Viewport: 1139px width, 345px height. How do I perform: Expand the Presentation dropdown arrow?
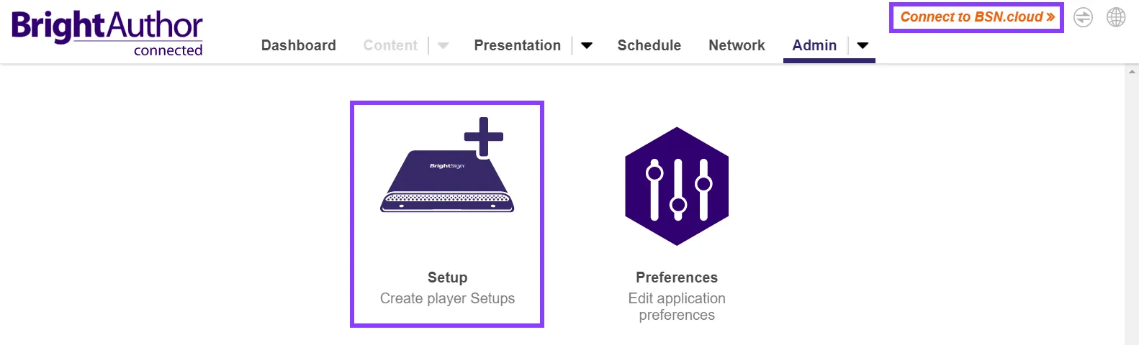(587, 45)
